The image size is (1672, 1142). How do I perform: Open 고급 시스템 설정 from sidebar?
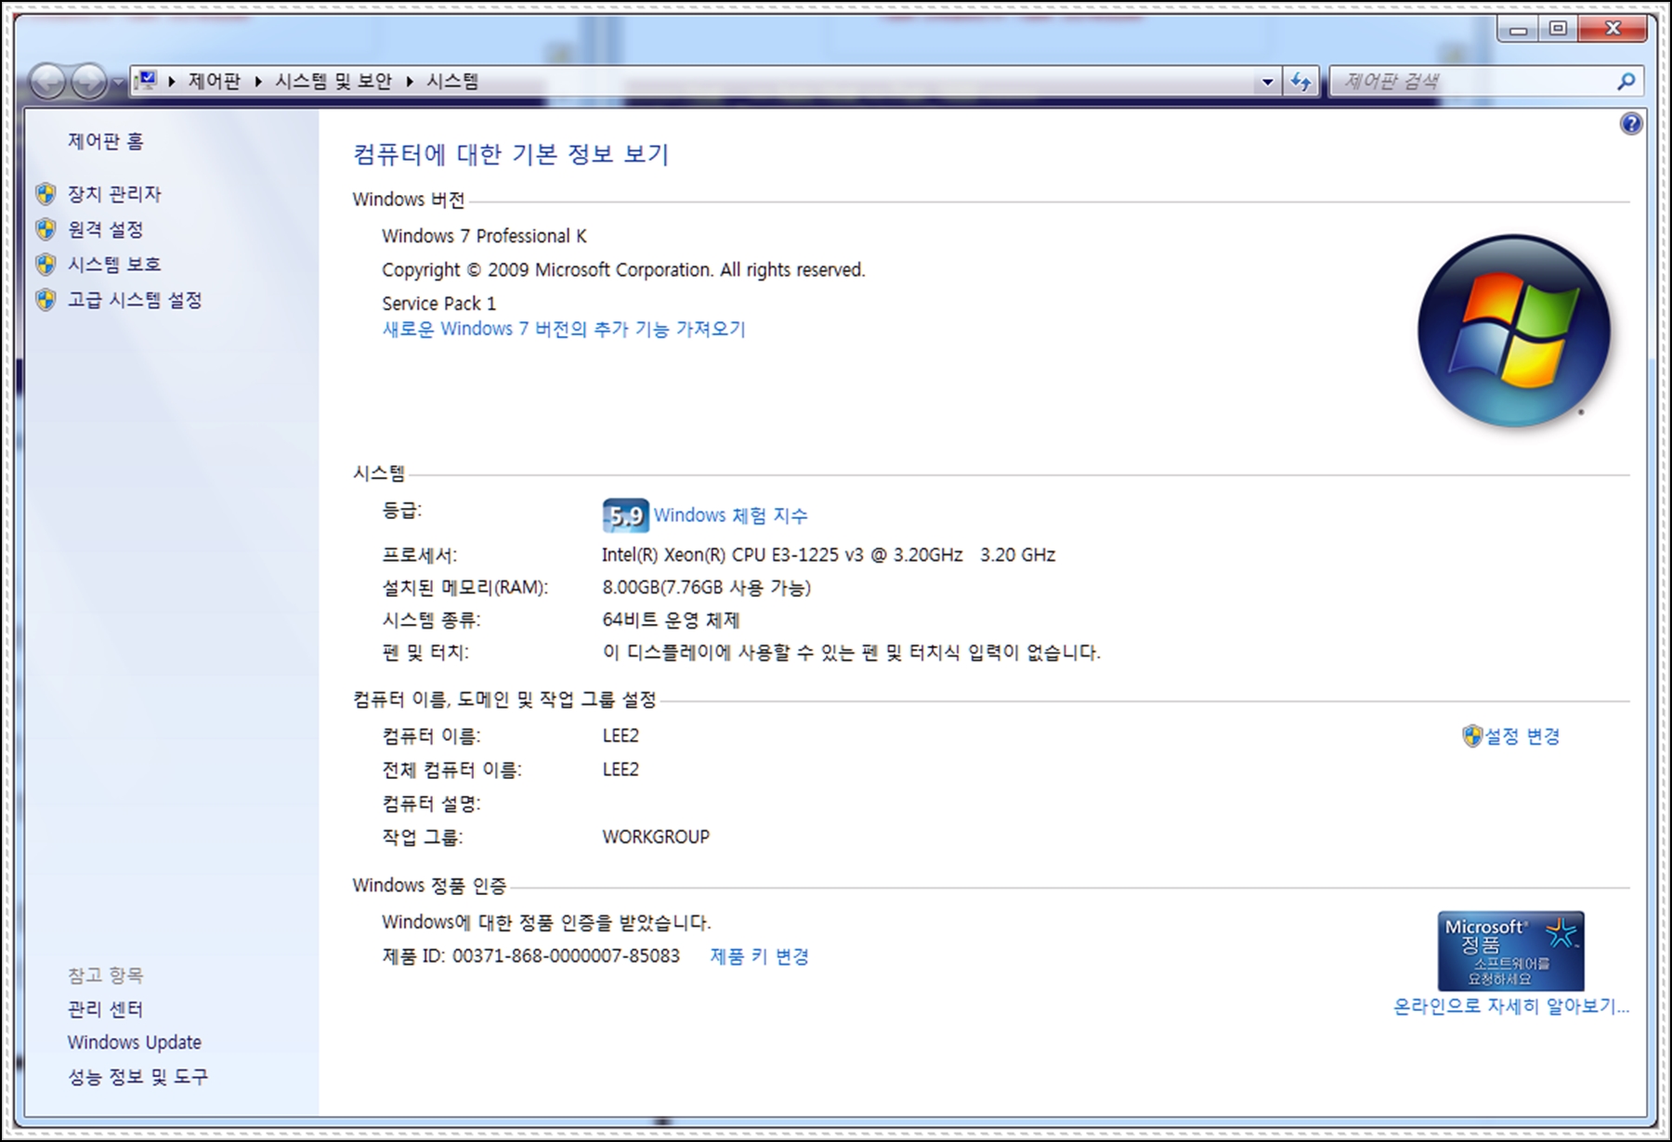coord(135,300)
